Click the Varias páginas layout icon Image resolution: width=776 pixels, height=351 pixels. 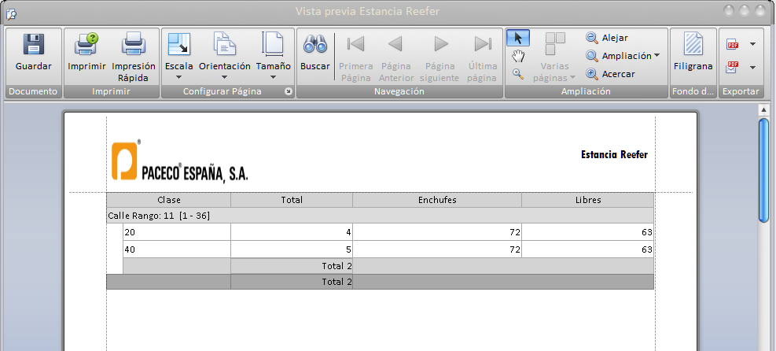tap(555, 44)
